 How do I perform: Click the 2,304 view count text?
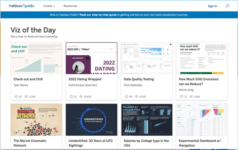pyautogui.click(x=32, y=96)
